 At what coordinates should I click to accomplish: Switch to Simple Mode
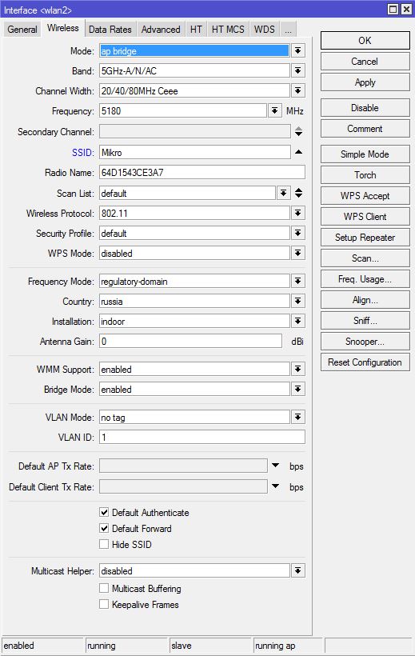365,154
